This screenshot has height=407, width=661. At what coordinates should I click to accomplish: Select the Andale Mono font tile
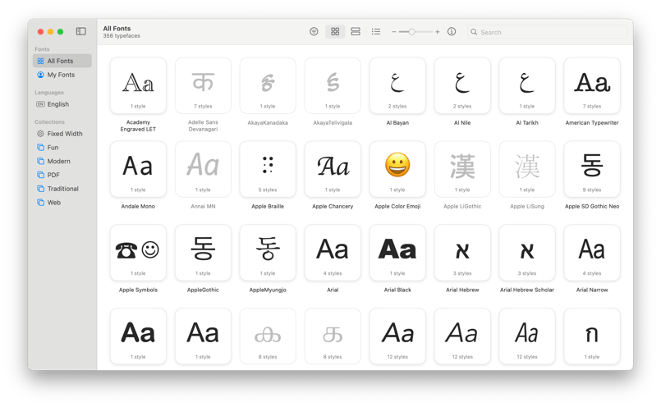click(138, 169)
